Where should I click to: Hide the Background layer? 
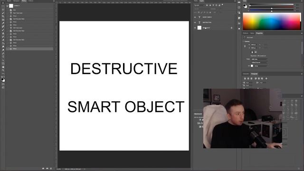tap(195, 28)
